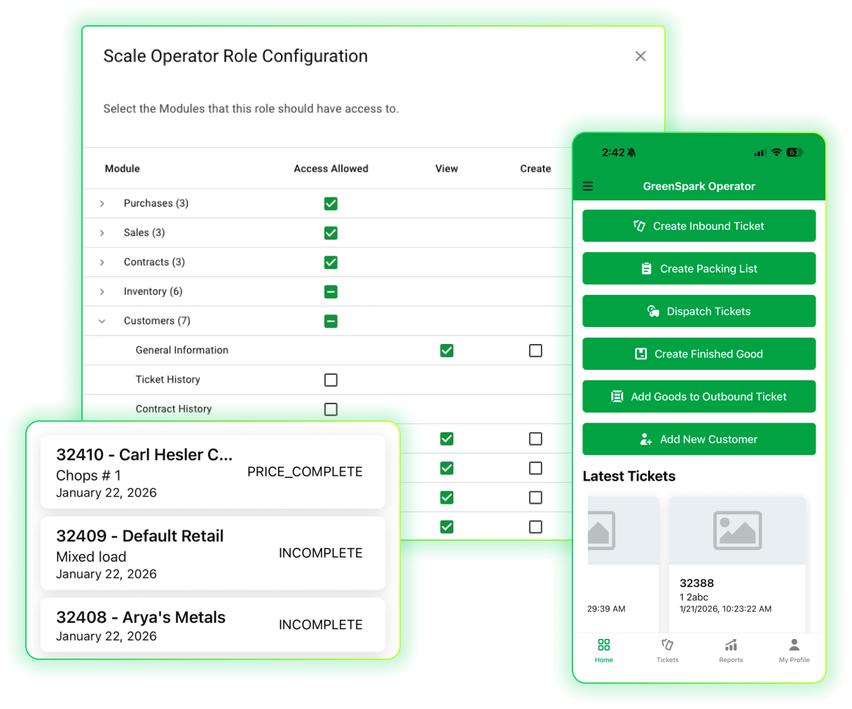The width and height of the screenshot is (852, 709).
Task: Open ticket 32409 Default Retail
Action: [x=213, y=553]
